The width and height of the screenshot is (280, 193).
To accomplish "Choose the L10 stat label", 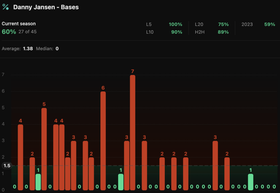I will point(150,32).
